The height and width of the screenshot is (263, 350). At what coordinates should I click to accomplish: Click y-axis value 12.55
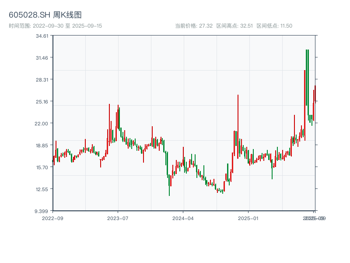42,189
